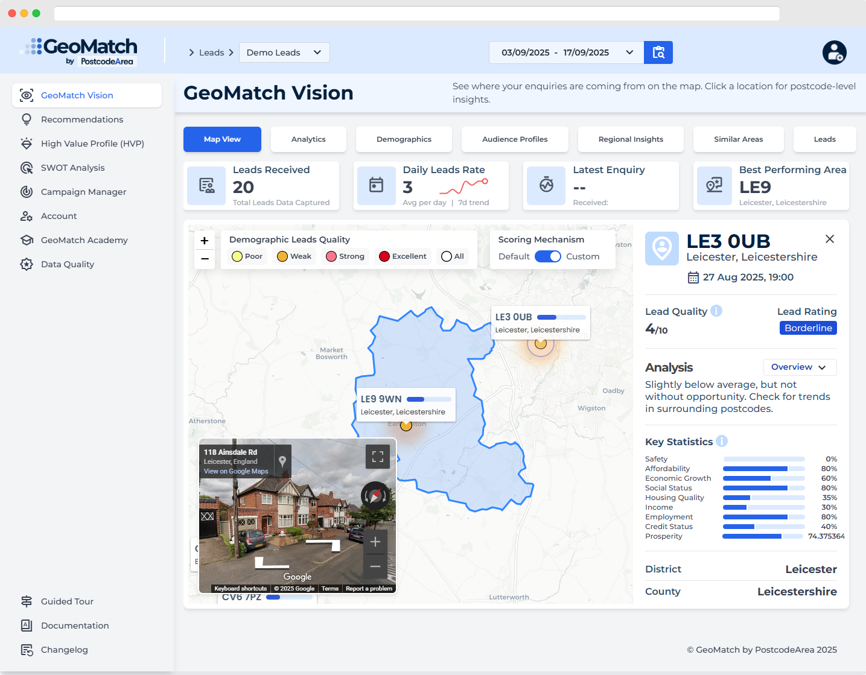This screenshot has height=675, width=866.
Task: Open the Analysis Overview dropdown
Action: (x=799, y=367)
